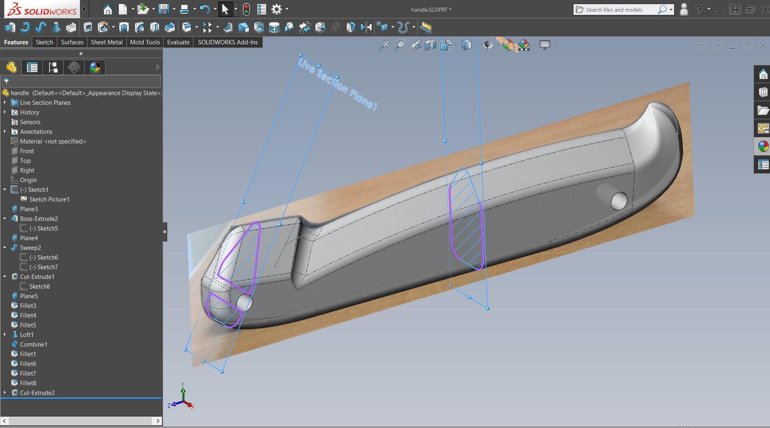Click the Previous View icon
Image resolution: width=770 pixels, height=428 pixels.
point(415,45)
